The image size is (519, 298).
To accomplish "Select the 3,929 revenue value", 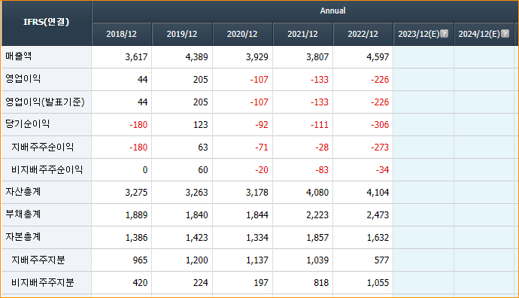I will tap(256, 57).
